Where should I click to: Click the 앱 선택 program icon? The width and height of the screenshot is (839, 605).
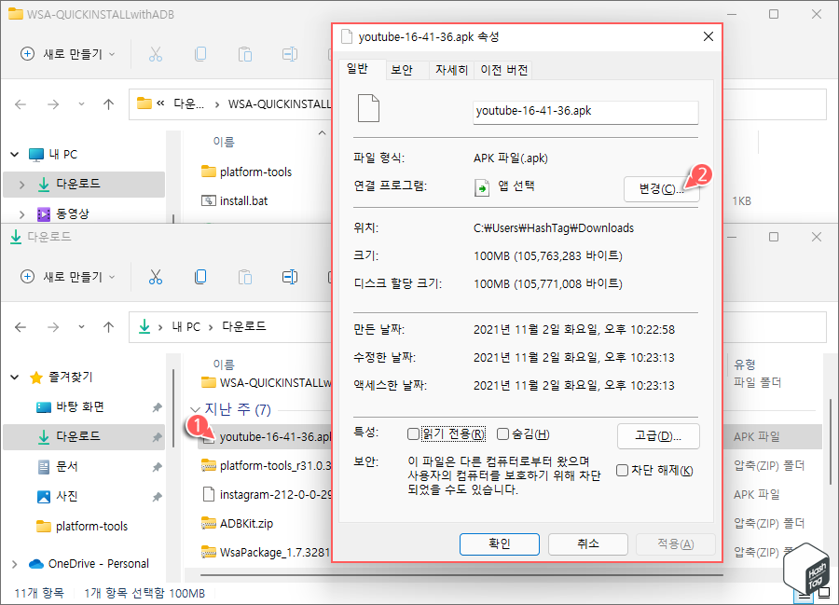pyautogui.click(x=482, y=187)
